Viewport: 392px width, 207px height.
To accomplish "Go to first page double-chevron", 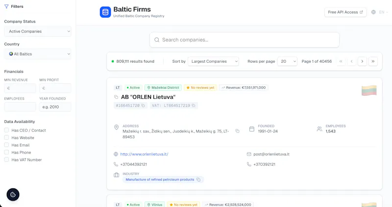I will click(x=341, y=61).
